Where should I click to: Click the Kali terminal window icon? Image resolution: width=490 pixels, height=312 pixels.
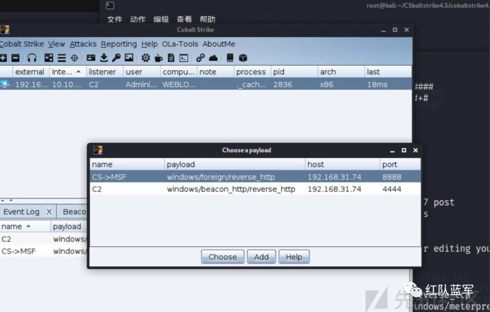pyautogui.click(x=110, y=5)
